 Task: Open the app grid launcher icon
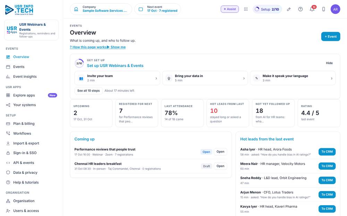point(246,9)
